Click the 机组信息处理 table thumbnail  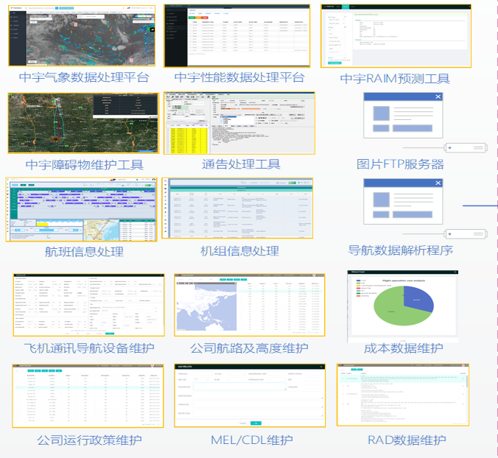(239, 208)
